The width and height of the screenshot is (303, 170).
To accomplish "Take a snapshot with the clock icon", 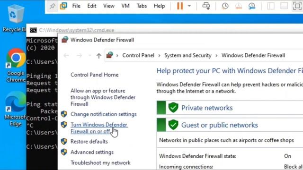I will (x=225, y=6).
